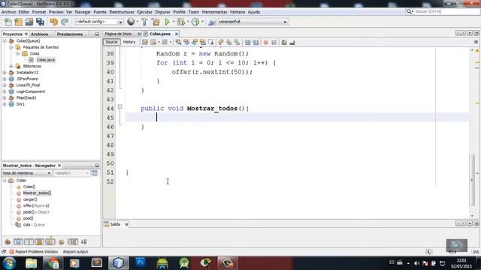The image size is (481, 270).
Task: Click the Navigator split-view icon beside the filter combo
Action: click(95, 173)
